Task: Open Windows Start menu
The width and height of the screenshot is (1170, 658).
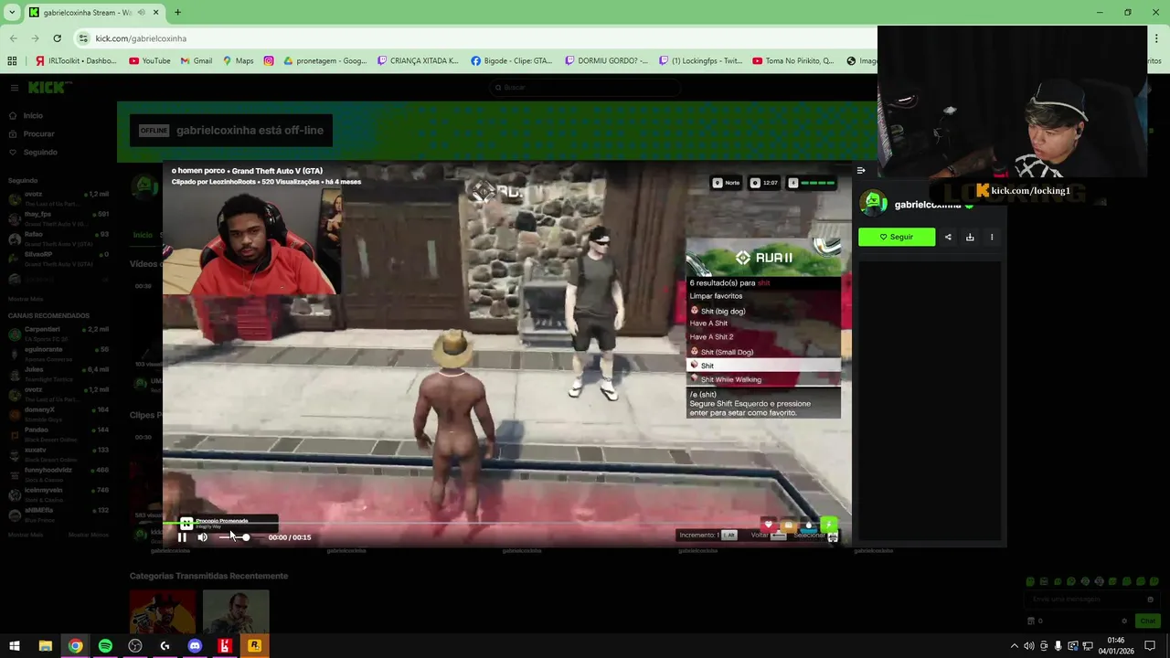Action: (x=15, y=646)
